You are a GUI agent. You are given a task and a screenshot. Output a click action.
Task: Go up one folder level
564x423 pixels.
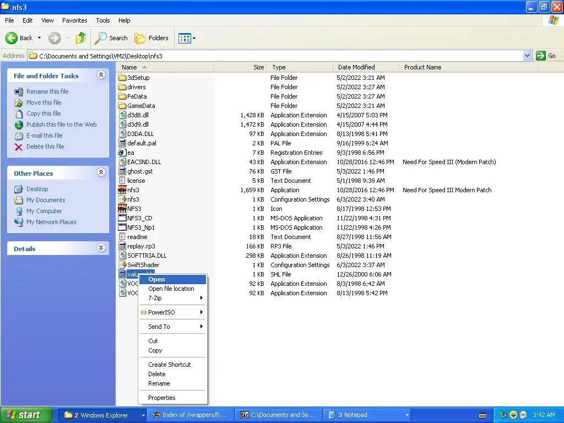[80, 38]
